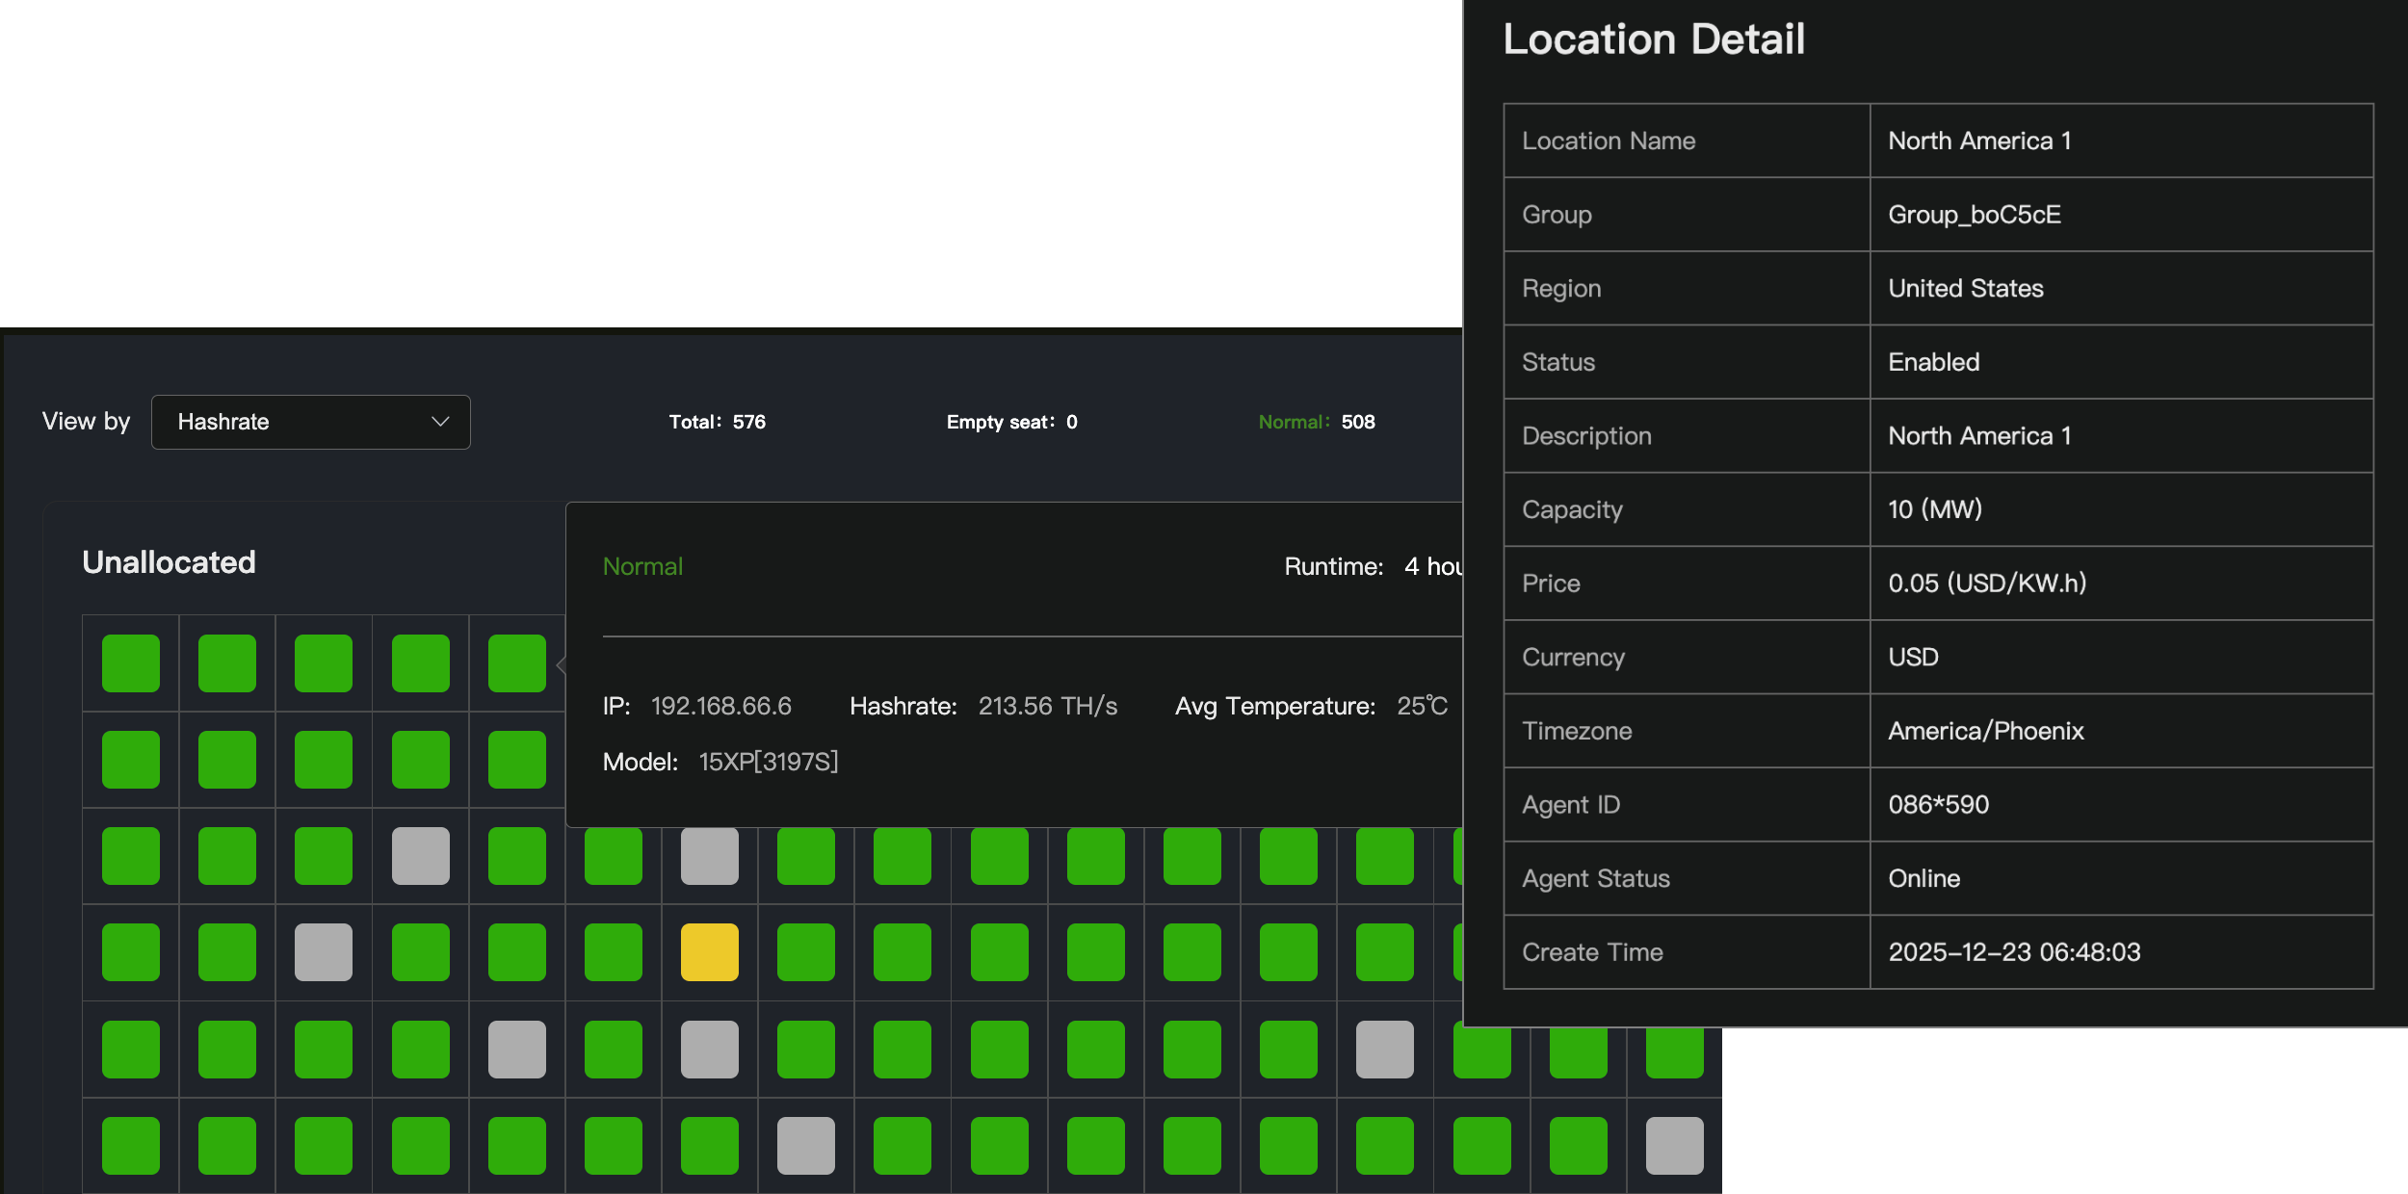The image size is (2408, 1194).
Task: Click gray miner tile directly below yellow tile
Action: [709, 1048]
